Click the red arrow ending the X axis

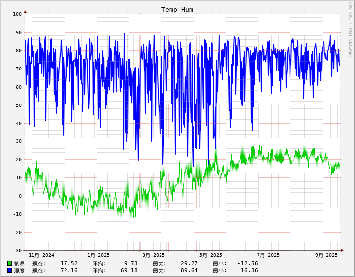click(x=342, y=250)
